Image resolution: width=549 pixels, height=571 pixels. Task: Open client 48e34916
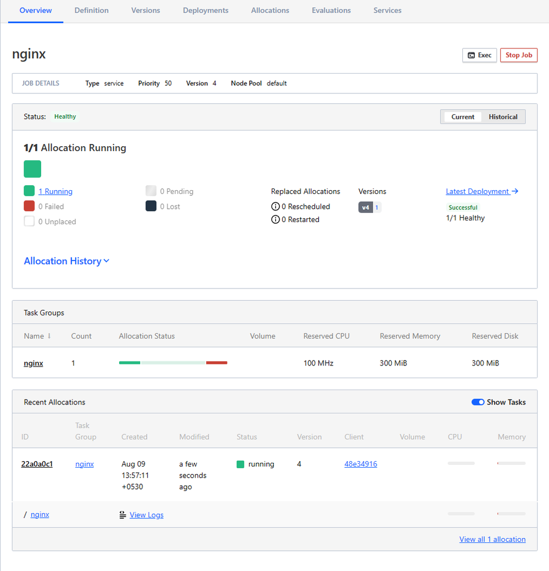point(361,464)
